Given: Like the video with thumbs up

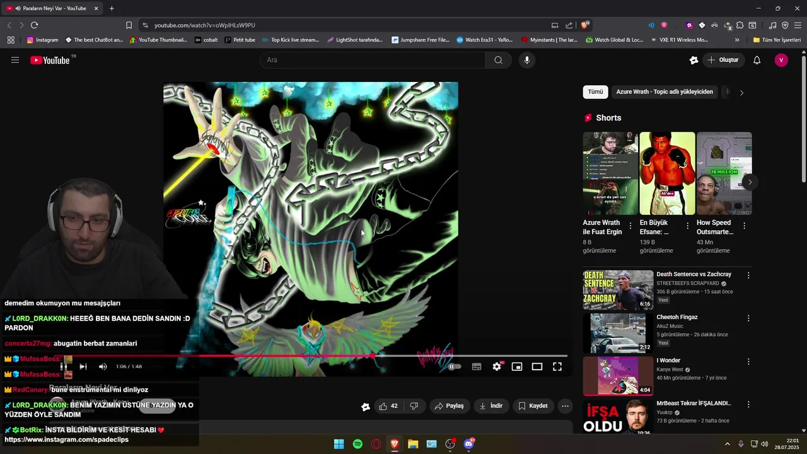Looking at the screenshot, I should [388, 406].
